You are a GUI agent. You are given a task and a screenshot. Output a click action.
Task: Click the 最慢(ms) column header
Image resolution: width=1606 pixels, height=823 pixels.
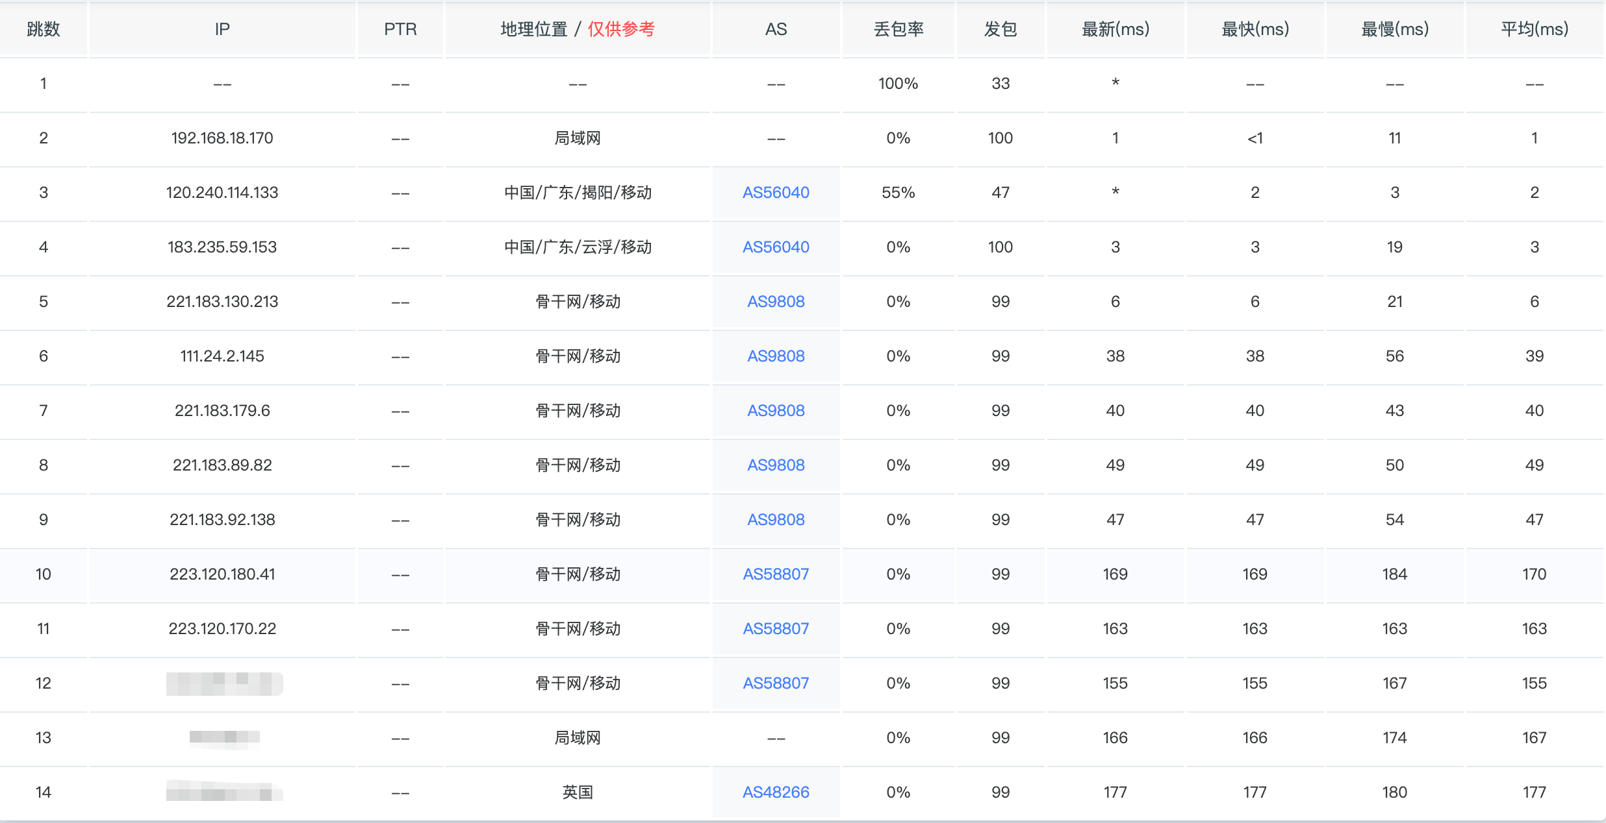pyautogui.click(x=1395, y=29)
